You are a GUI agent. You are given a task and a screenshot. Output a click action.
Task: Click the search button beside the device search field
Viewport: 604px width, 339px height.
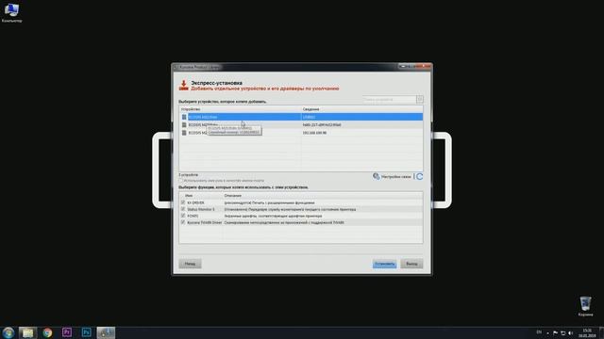(419, 100)
